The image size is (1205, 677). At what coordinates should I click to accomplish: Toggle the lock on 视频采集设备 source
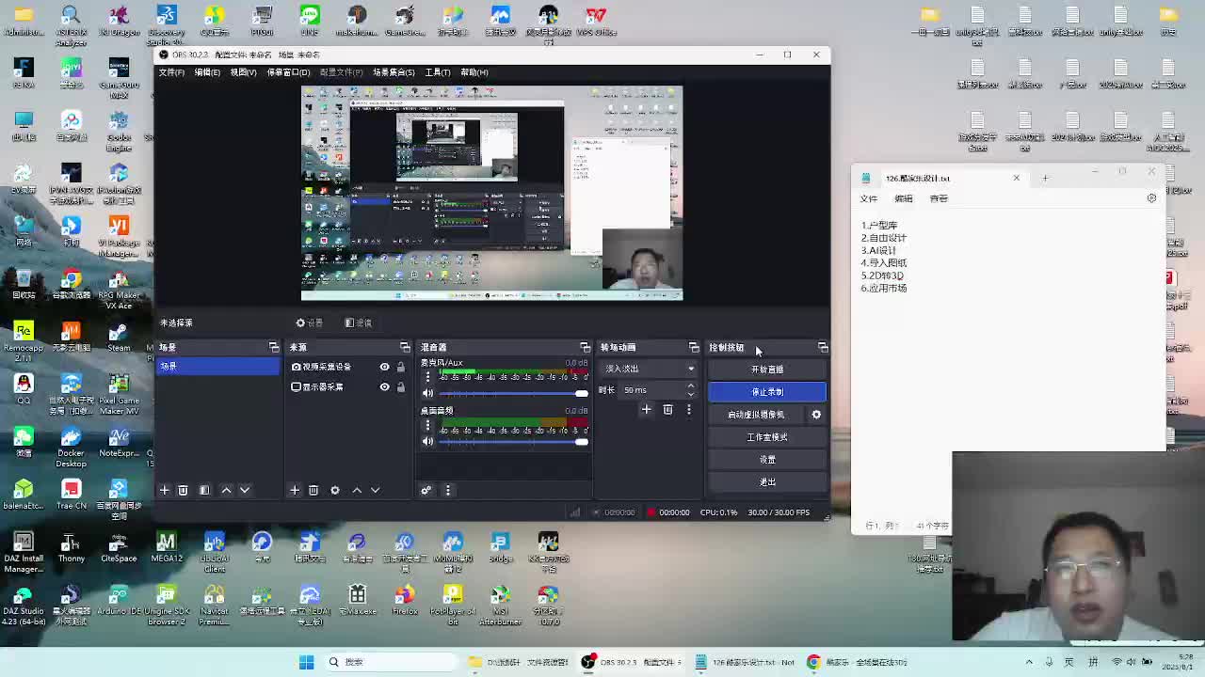[x=400, y=367]
